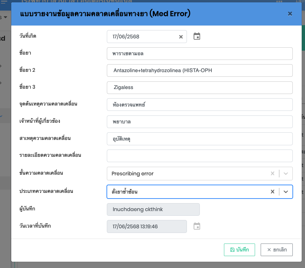Click the ชื่อยา 2 Antazoline field

pyautogui.click(x=199, y=70)
